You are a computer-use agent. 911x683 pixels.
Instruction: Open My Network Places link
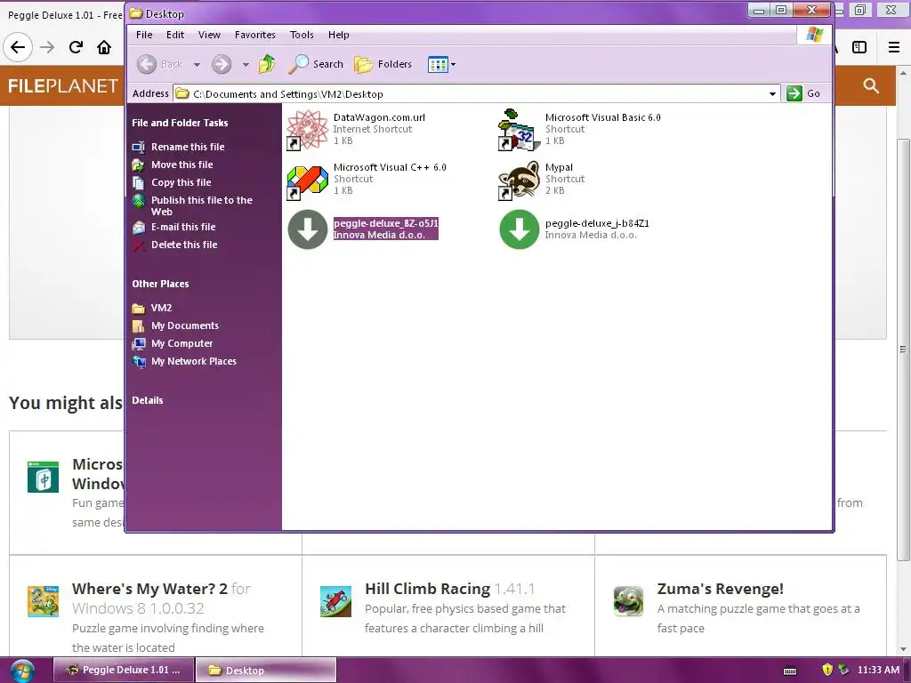coord(193,361)
